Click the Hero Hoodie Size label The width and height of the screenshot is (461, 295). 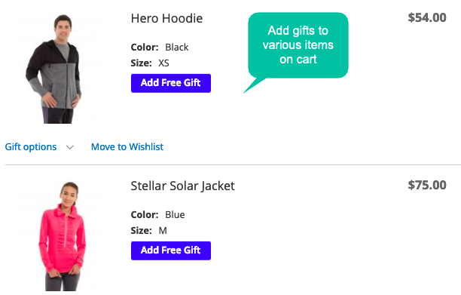tap(142, 63)
